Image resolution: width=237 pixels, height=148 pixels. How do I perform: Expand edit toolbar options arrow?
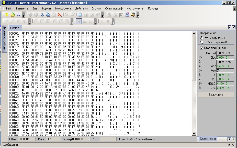[103, 15]
